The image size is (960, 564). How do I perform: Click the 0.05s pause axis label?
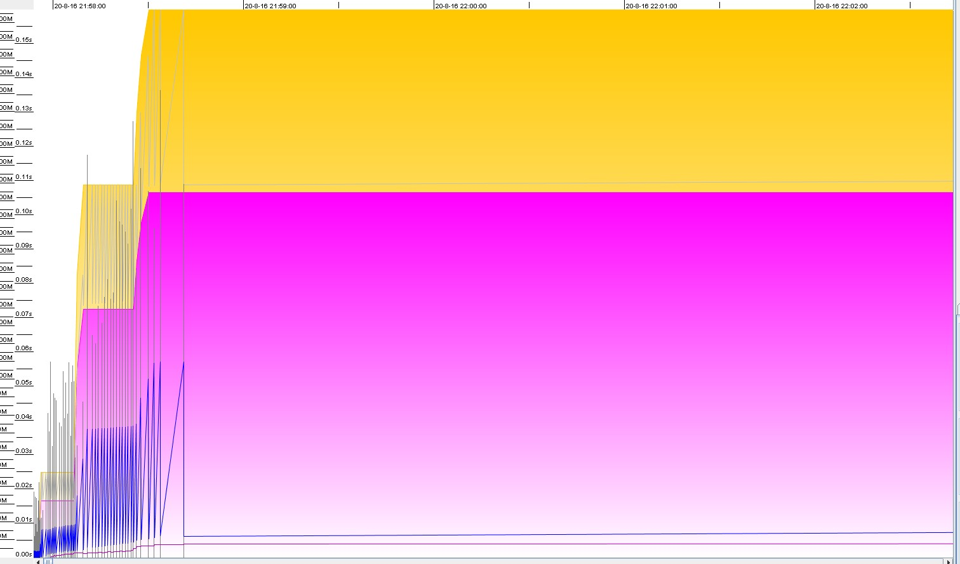(x=24, y=382)
